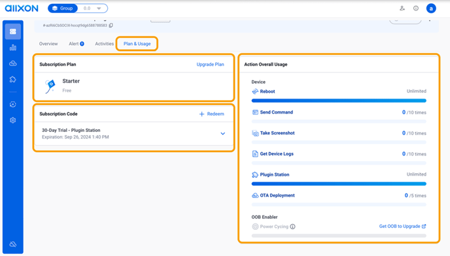Viewport: 450px width, 256px height.
Task: Click the Reboot usage progress bar
Action: tap(339, 101)
